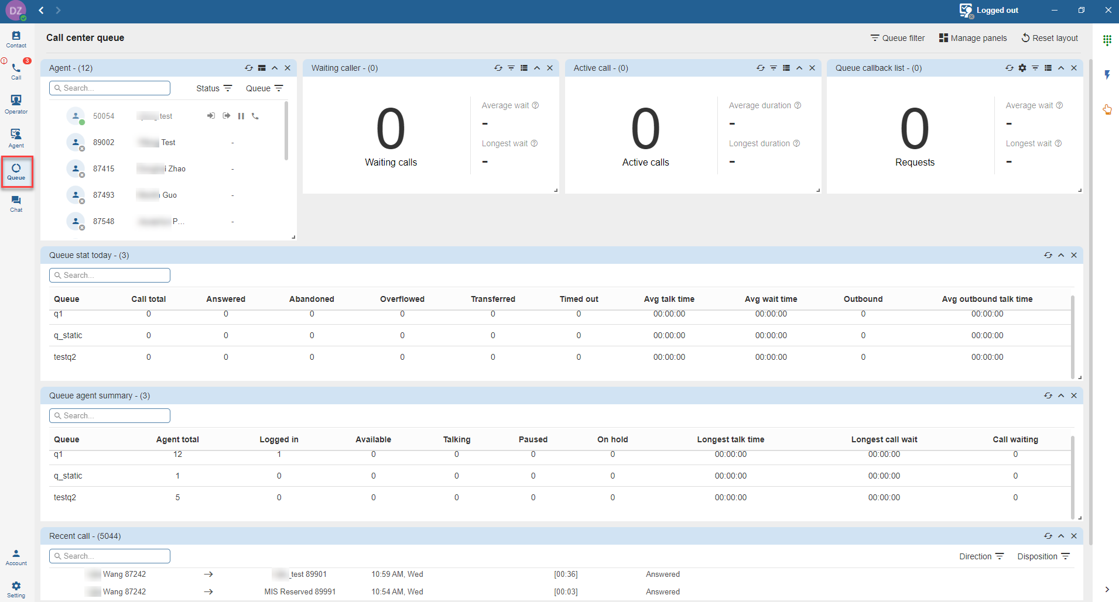This screenshot has height=602, width=1119.
Task: Open Account in the sidebar
Action: (16, 557)
